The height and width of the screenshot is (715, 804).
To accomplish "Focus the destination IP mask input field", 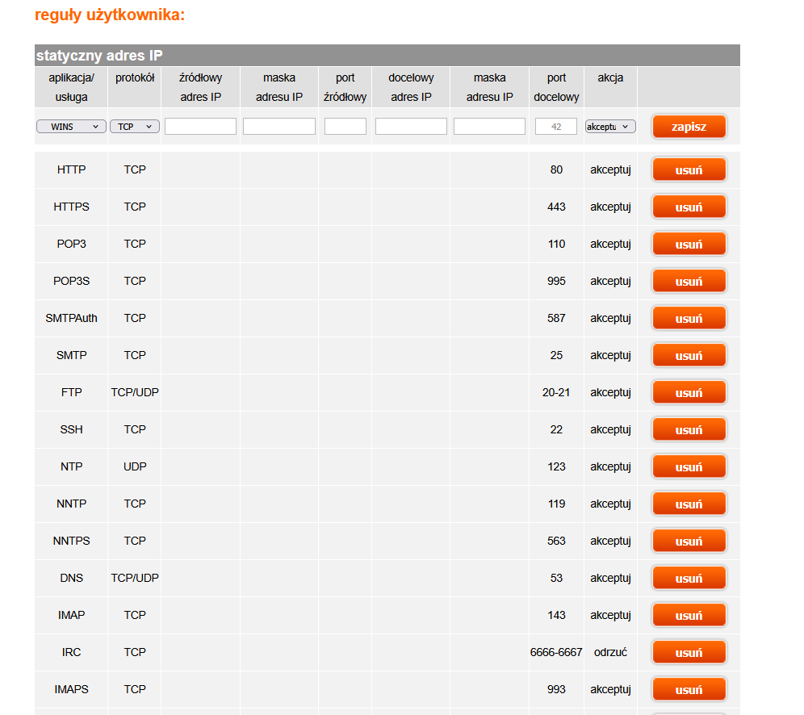I will 489,127.
